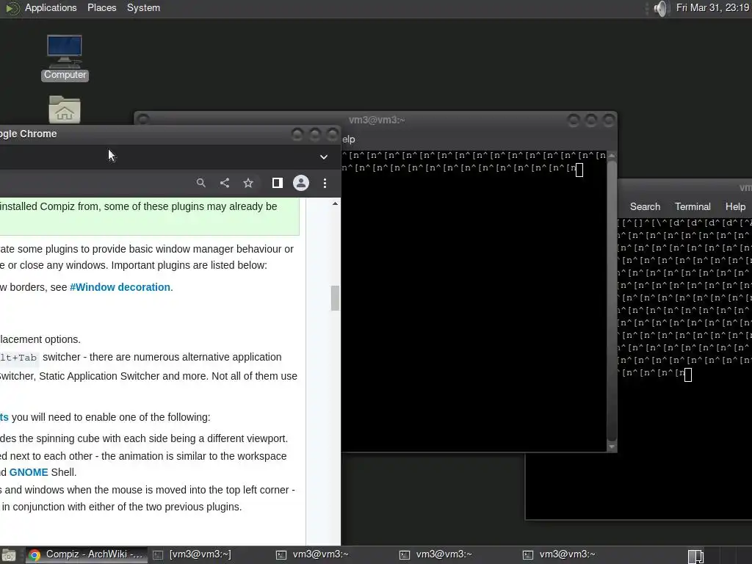752x564 pixels.
Task: Click the Chrome page scroll-up arrow
Action: (335, 204)
